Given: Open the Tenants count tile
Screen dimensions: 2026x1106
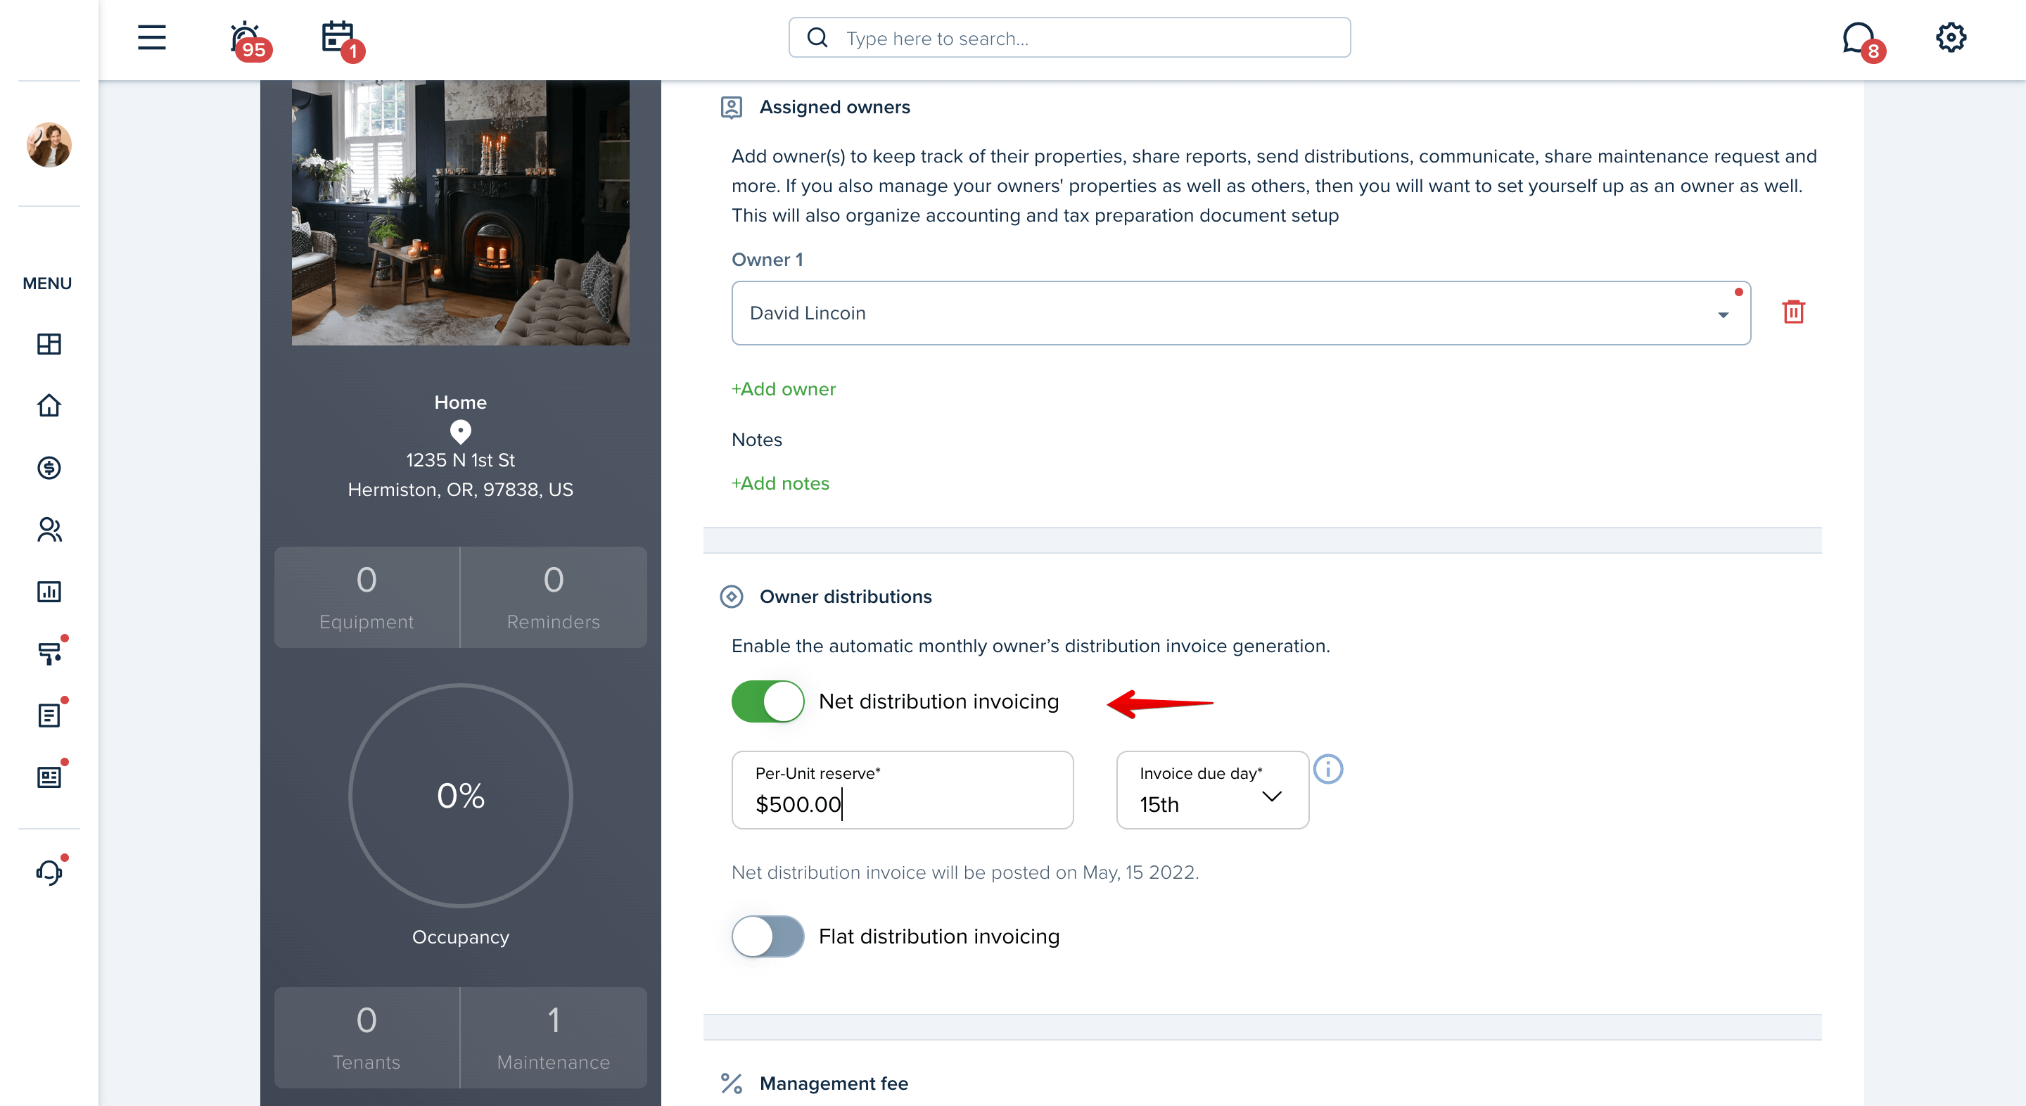Looking at the screenshot, I should [x=367, y=1038].
